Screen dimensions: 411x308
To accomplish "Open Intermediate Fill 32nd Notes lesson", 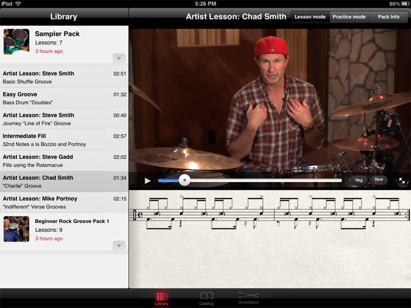I will tap(64, 140).
